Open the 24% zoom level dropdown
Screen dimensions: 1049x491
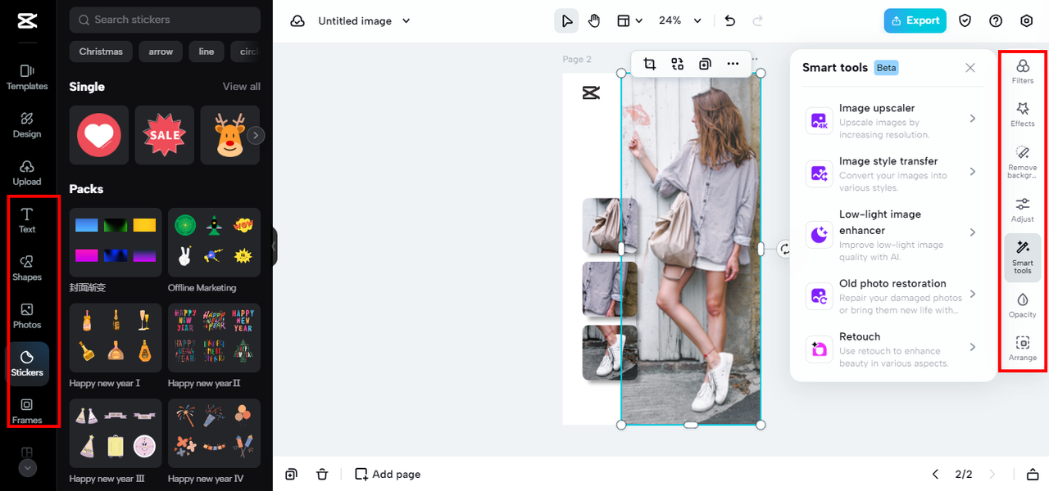click(x=679, y=20)
